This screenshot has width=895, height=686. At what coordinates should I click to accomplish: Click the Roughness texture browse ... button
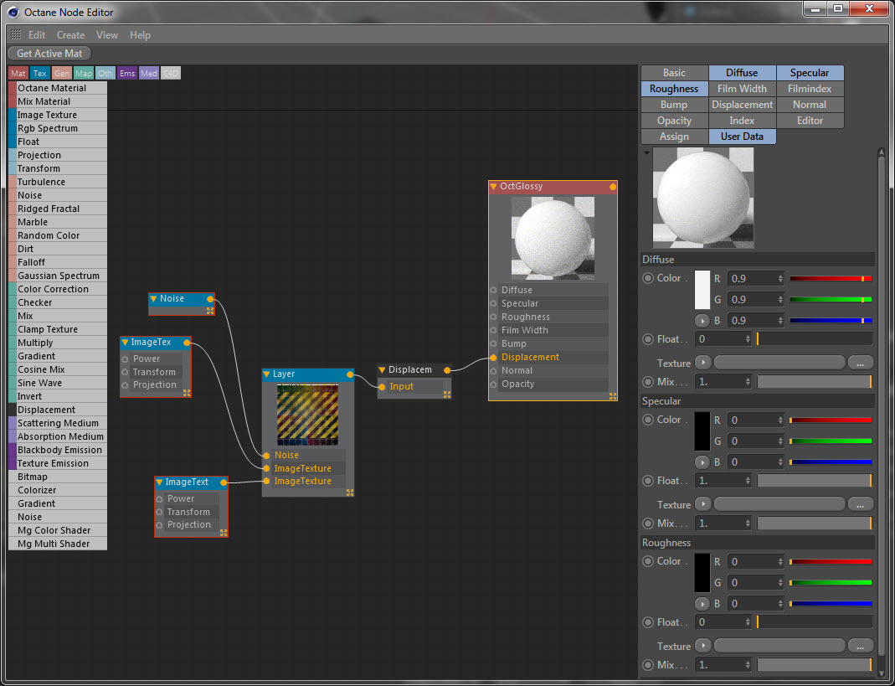coord(860,646)
